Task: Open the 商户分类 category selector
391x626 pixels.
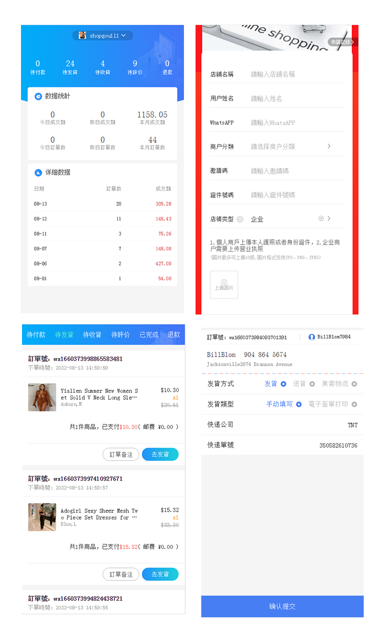Action: 329,147
